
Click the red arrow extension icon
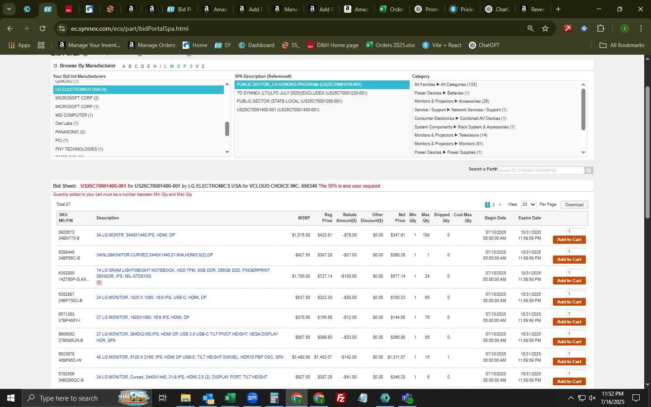(567, 28)
